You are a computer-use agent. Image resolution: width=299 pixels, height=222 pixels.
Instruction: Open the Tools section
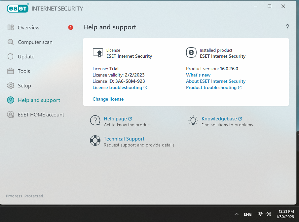(x=24, y=71)
